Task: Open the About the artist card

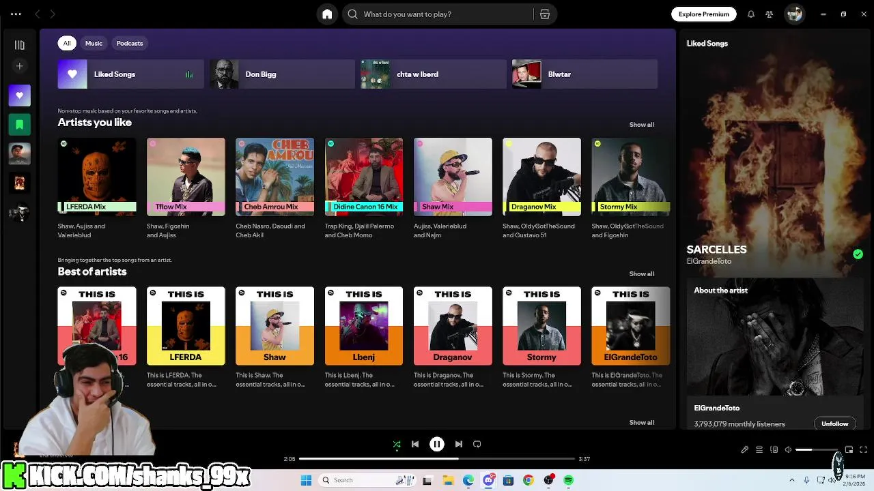Action: (x=776, y=353)
